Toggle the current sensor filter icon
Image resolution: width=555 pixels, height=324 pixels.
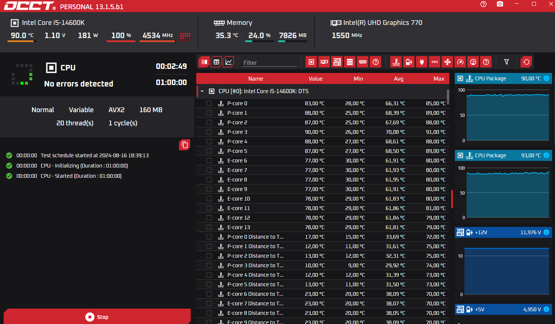click(435, 62)
